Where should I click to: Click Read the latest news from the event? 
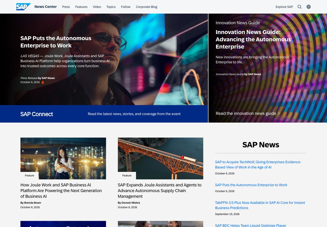(134, 114)
